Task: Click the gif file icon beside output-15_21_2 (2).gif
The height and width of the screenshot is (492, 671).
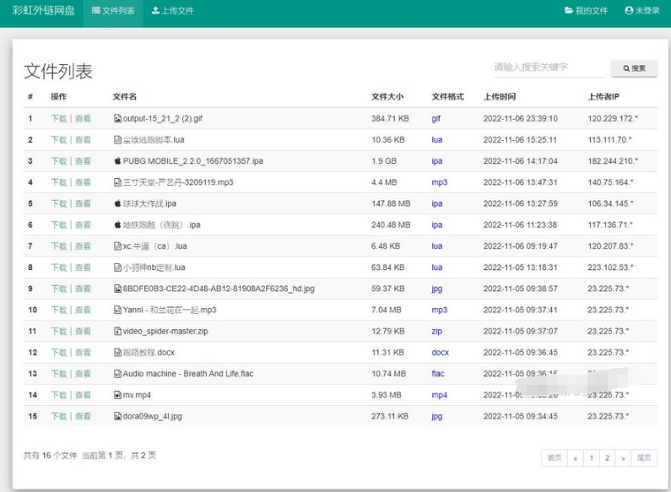Action: (x=117, y=118)
